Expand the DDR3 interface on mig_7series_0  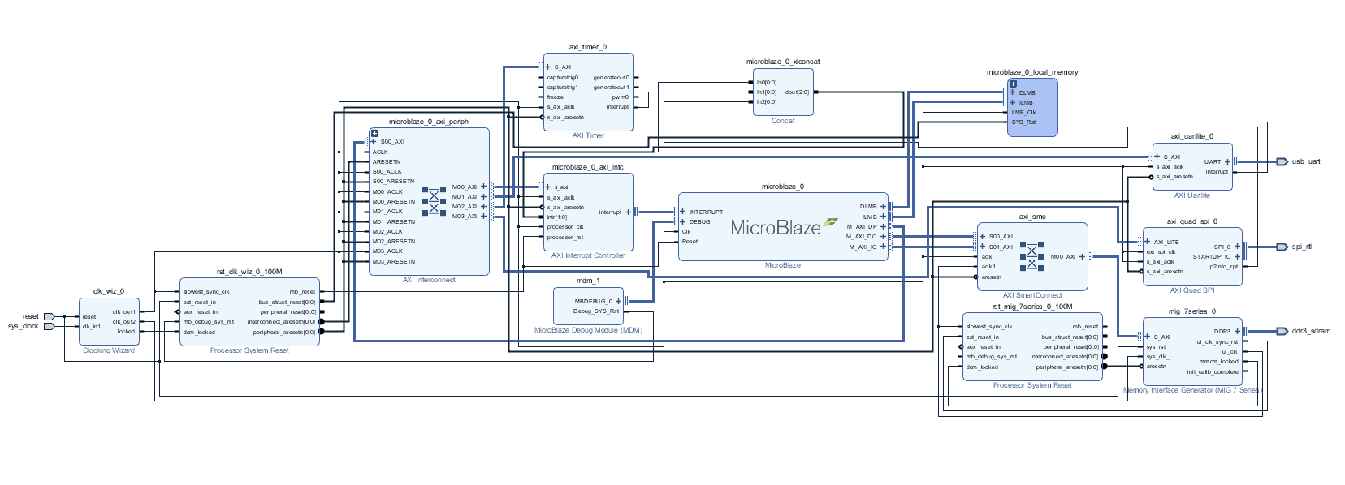1237,331
